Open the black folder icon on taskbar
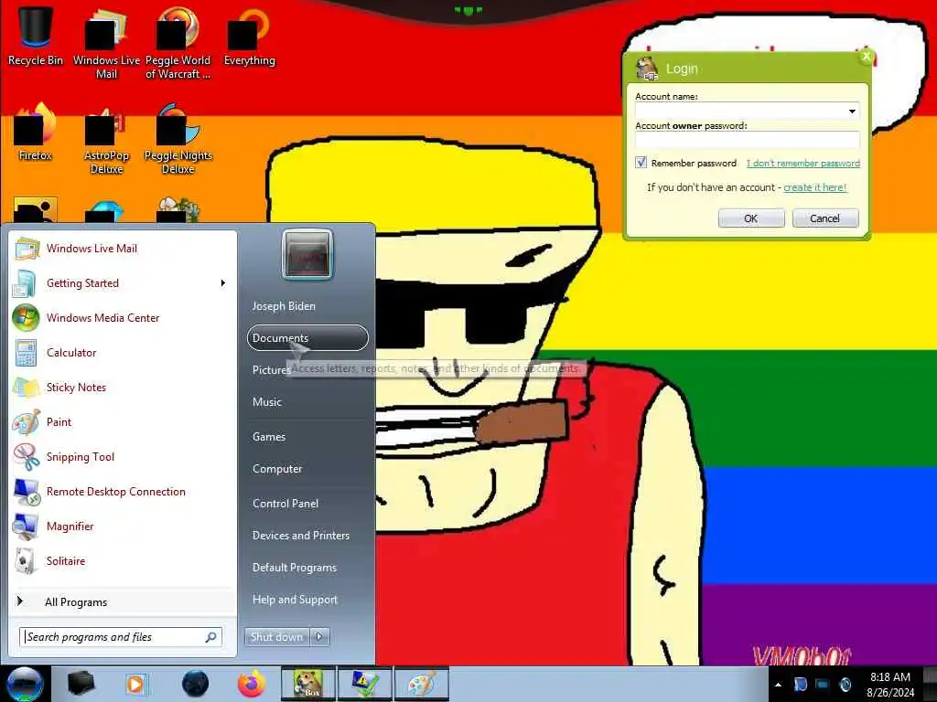The height and width of the screenshot is (702, 937). [81, 684]
